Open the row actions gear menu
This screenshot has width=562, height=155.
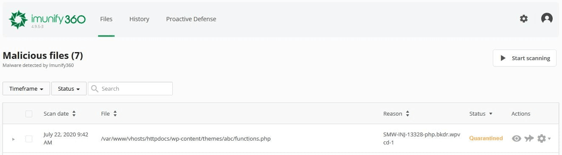pos(544,138)
